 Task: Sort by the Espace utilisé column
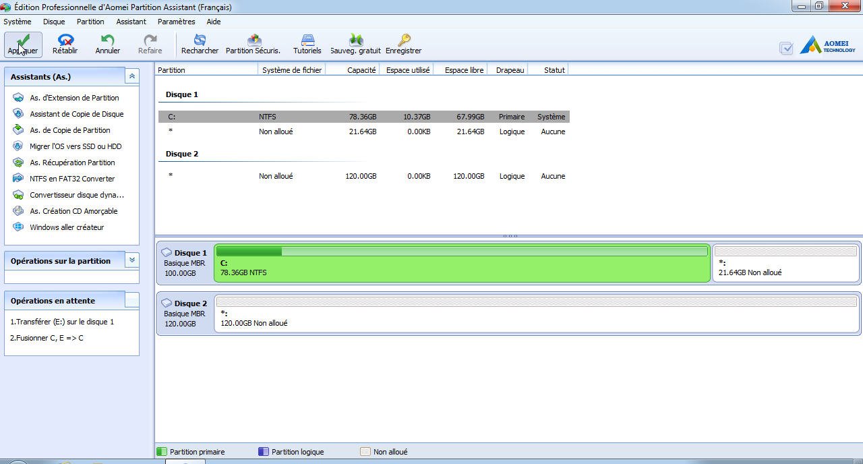coord(407,70)
